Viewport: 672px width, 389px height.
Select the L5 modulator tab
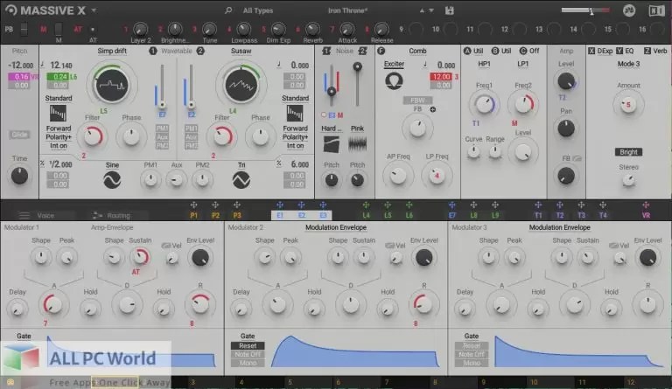point(388,215)
